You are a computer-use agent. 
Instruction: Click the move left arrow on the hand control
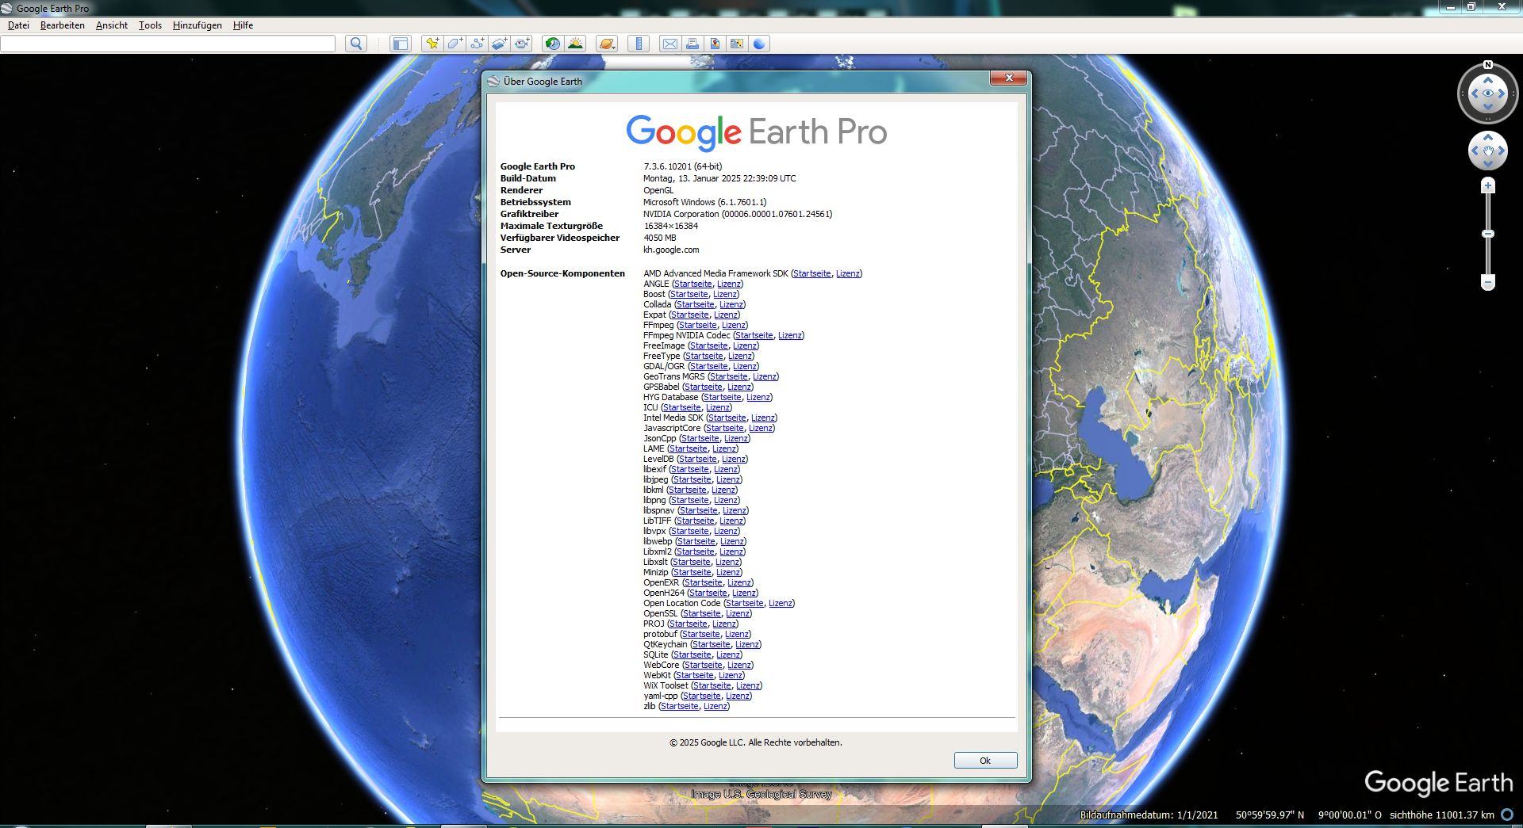coord(1475,151)
